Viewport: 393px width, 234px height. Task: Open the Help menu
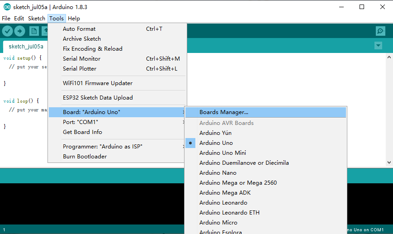(x=74, y=18)
